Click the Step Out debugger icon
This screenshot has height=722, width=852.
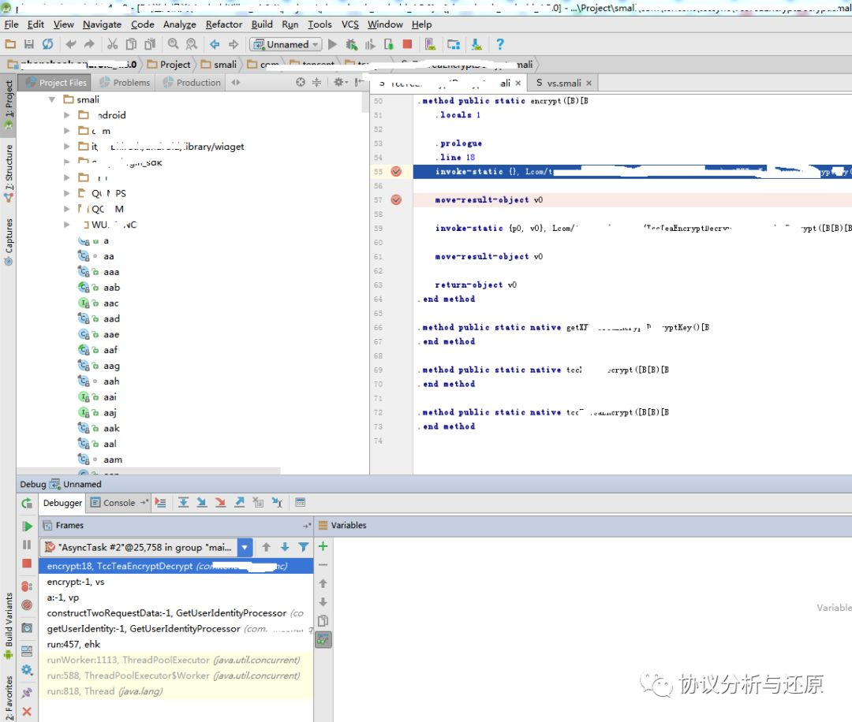(239, 502)
